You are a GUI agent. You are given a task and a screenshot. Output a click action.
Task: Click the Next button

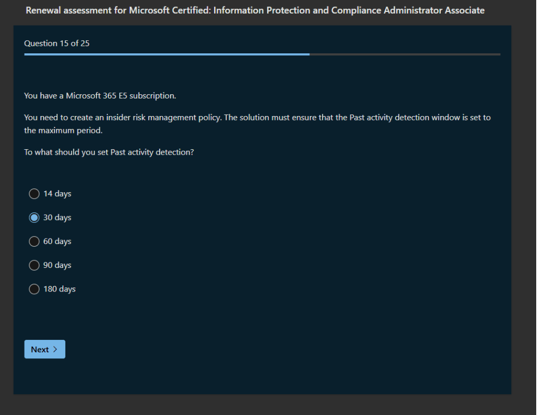[44, 350]
